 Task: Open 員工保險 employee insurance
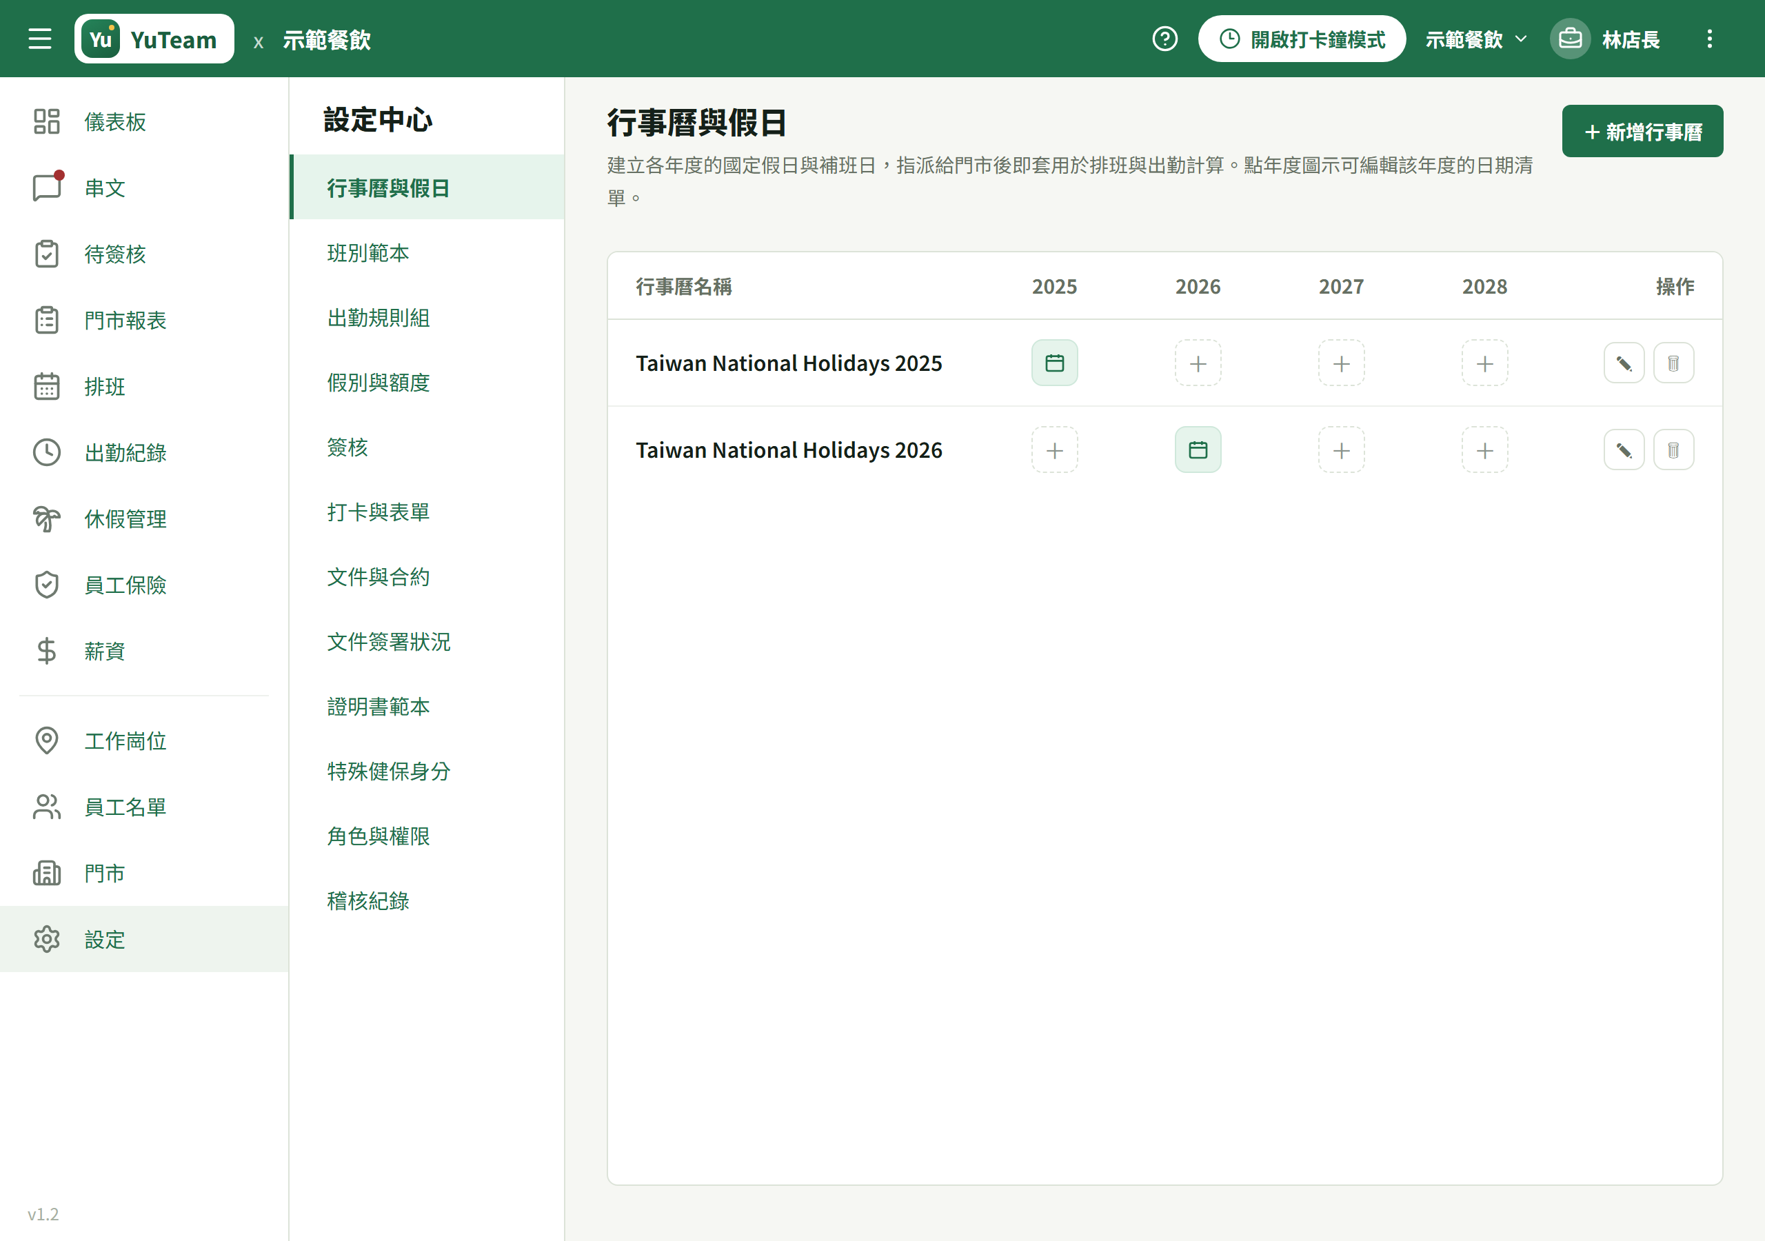pyautogui.click(x=145, y=585)
